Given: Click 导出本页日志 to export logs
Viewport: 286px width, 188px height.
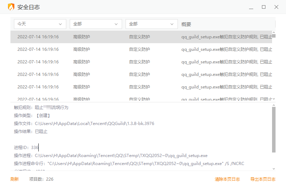Looking at the screenshot, I should (263, 179).
